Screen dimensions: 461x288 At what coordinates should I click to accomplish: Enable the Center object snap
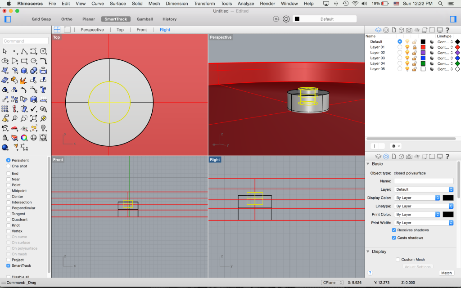[8, 197]
